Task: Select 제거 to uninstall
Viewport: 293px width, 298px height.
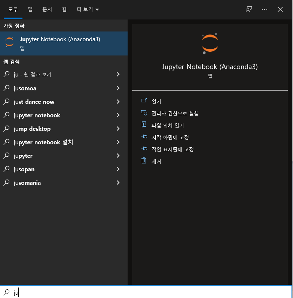Action: click(156, 161)
